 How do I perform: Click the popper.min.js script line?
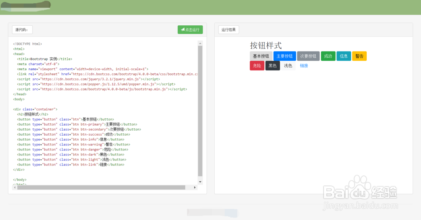96,84
